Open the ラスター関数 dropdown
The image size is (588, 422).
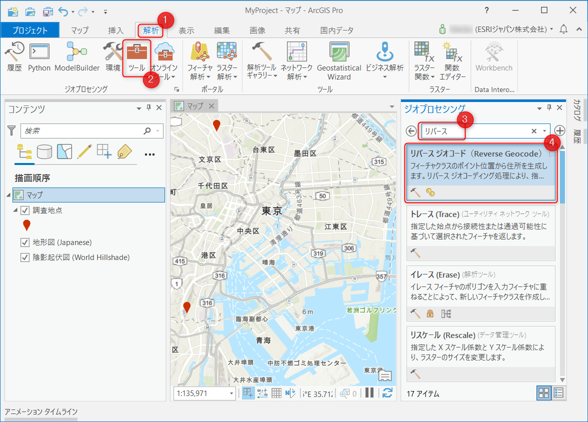pyautogui.click(x=424, y=61)
